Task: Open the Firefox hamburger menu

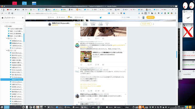Action: coord(175,13)
